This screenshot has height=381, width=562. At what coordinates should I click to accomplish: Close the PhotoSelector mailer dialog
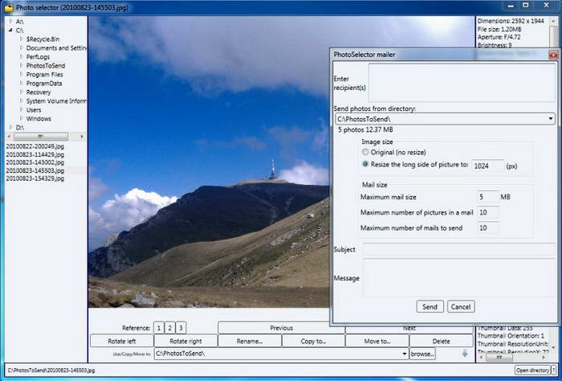553,55
